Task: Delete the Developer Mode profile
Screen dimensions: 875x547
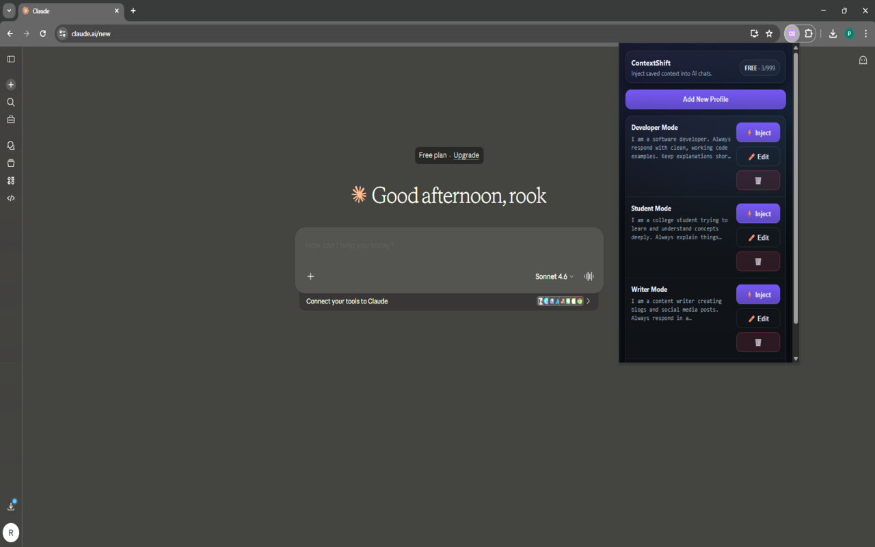Action: coord(758,181)
